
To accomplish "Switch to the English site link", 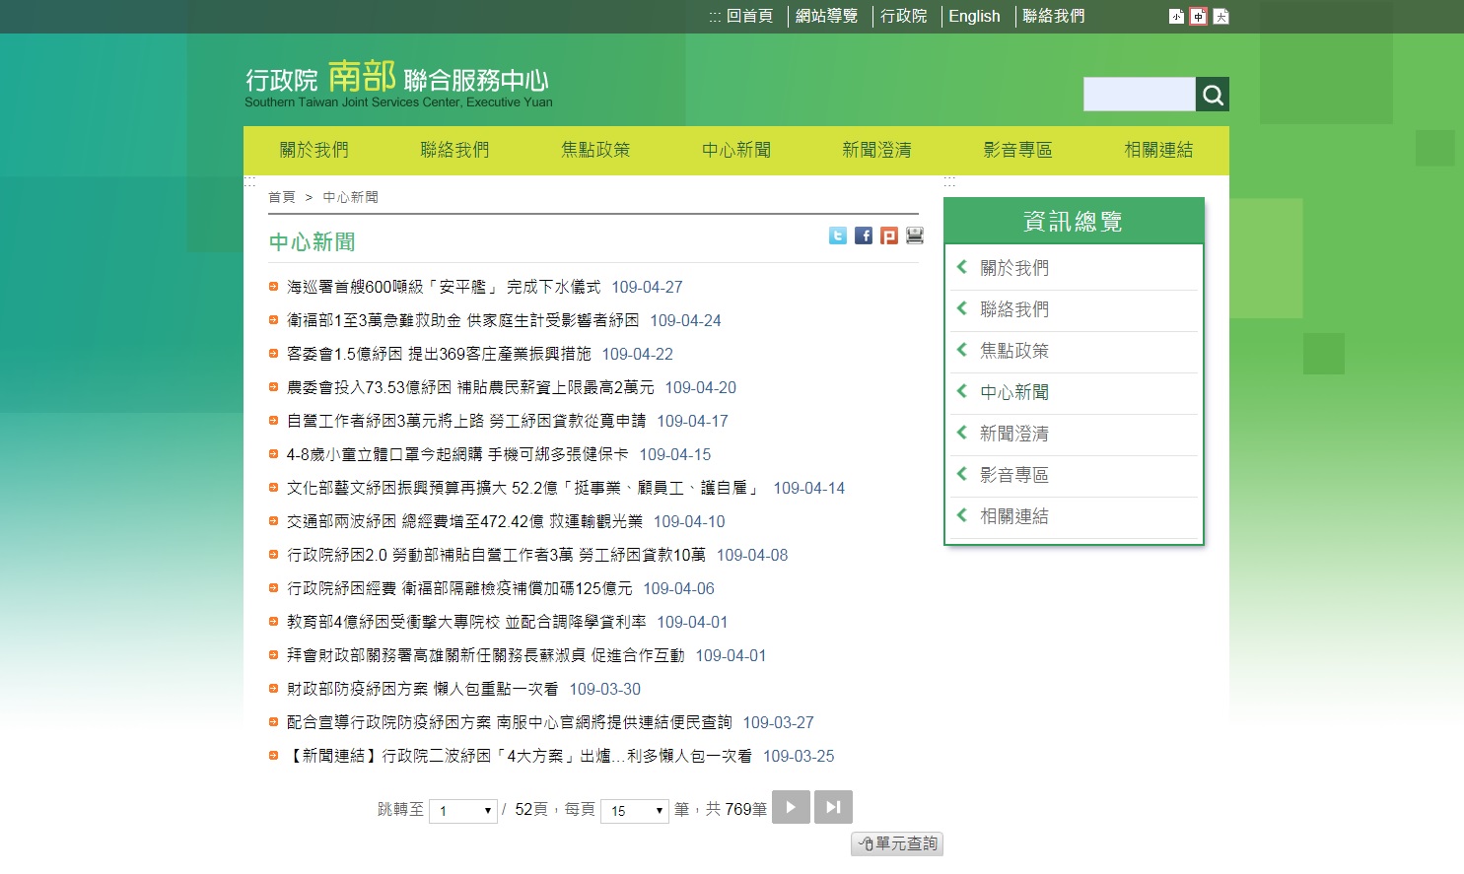I will pos(974,17).
